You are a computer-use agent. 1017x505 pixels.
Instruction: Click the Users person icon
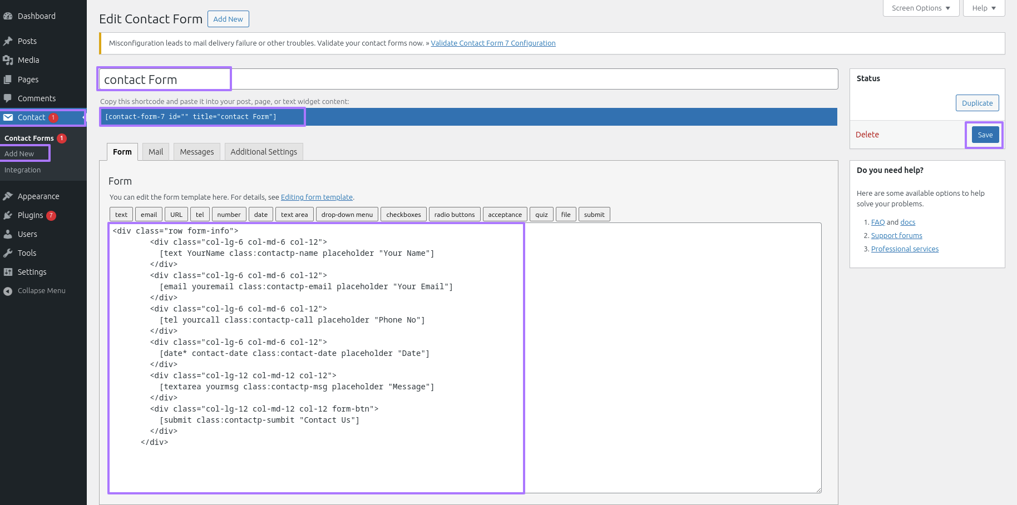(x=8, y=234)
